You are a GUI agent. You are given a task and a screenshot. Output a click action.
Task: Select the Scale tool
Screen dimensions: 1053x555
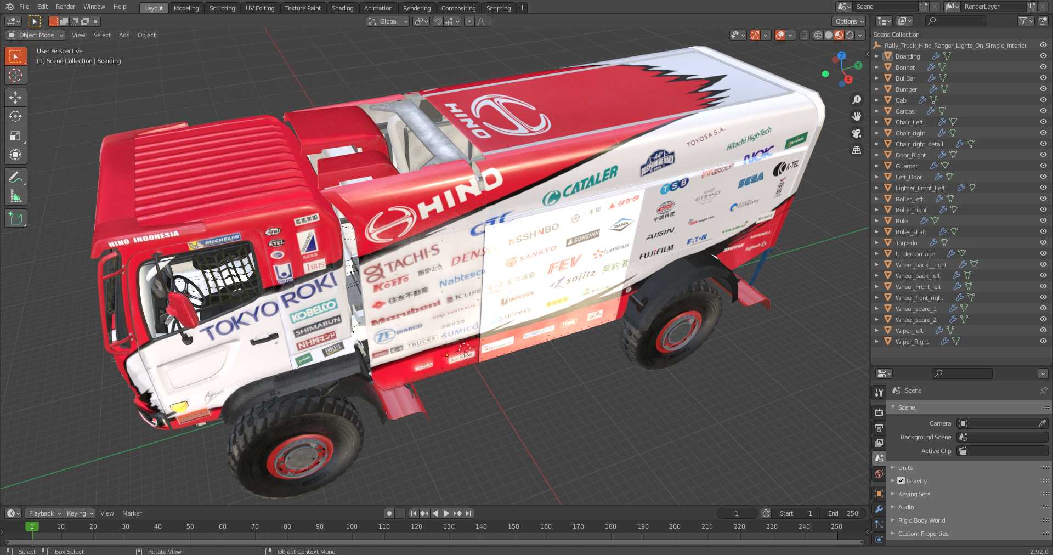[x=15, y=135]
